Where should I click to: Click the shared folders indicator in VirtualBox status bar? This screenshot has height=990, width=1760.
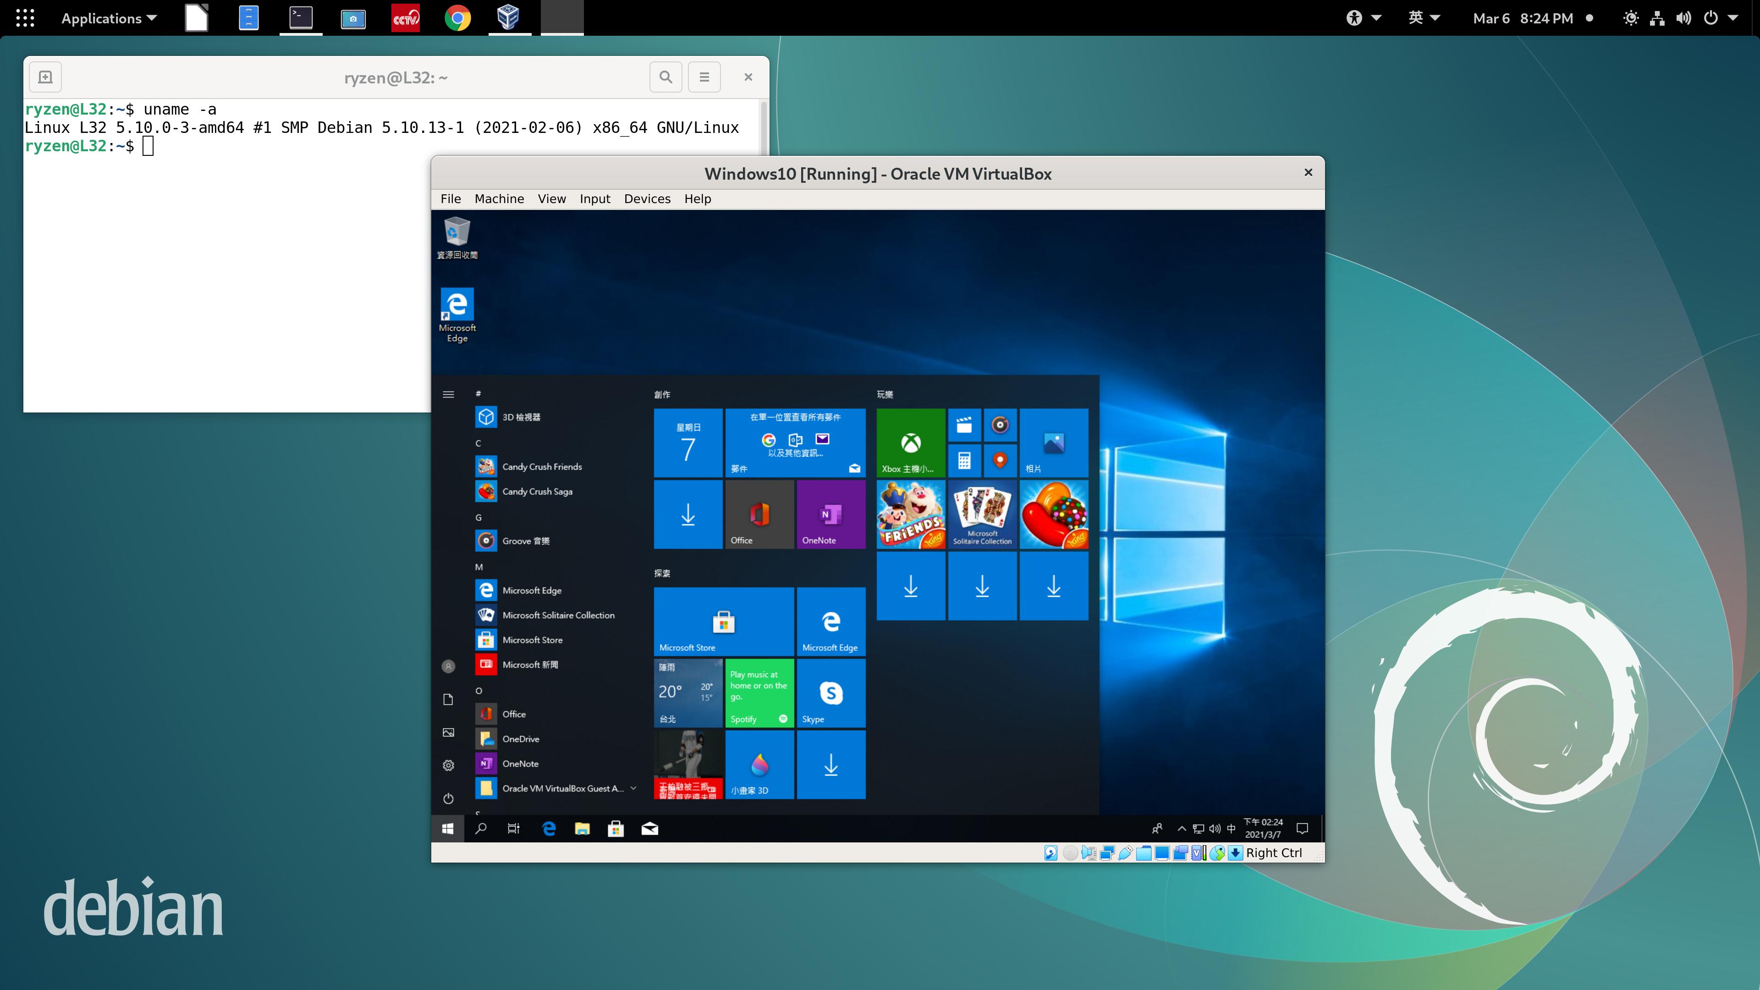(1144, 852)
